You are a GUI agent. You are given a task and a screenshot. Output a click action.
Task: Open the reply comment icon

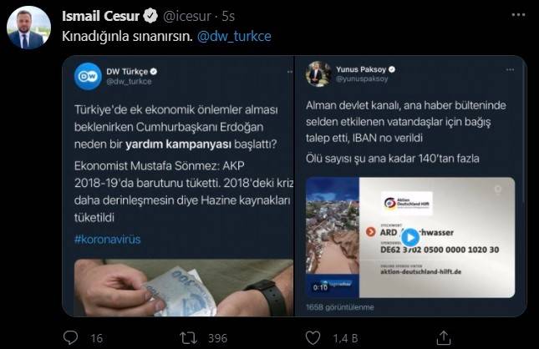click(71, 337)
